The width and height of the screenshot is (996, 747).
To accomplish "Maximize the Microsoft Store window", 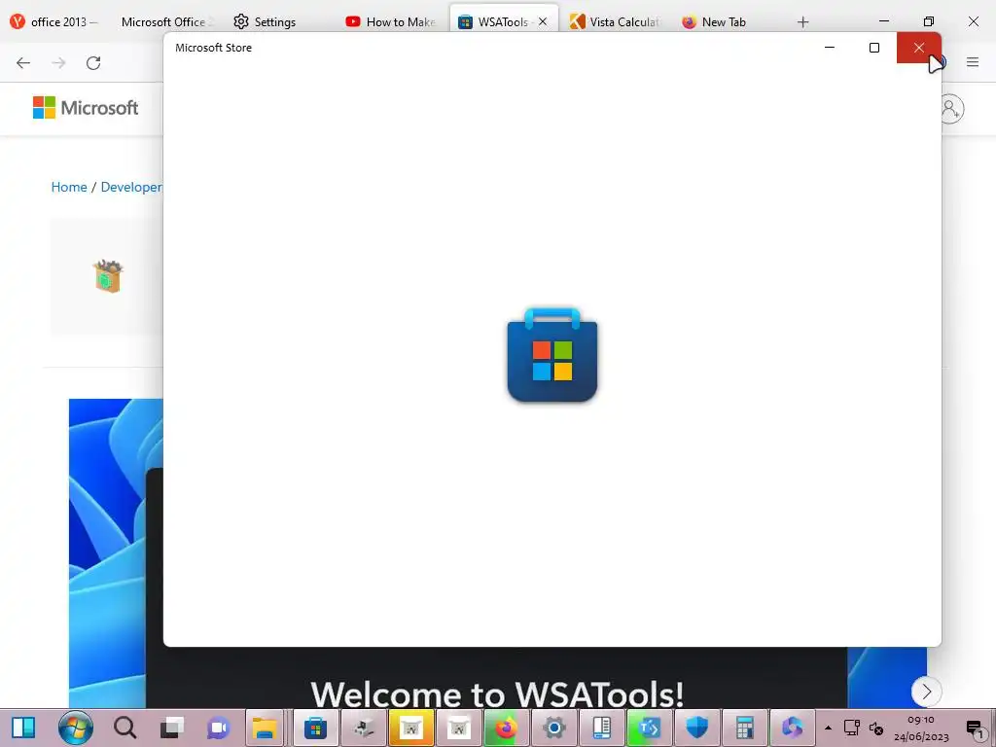I will 874,48.
